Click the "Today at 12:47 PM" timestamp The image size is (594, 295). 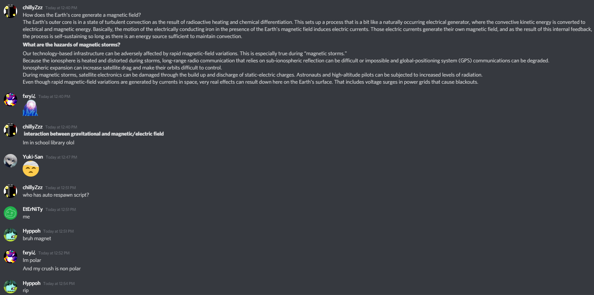click(62, 157)
